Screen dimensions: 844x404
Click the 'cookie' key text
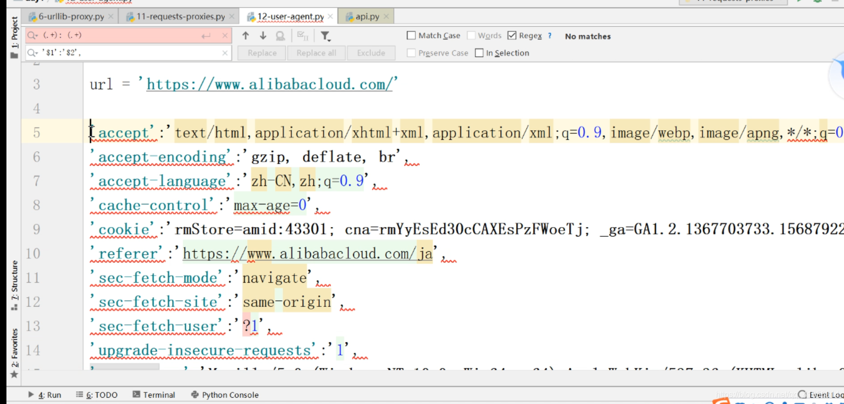tap(123, 229)
